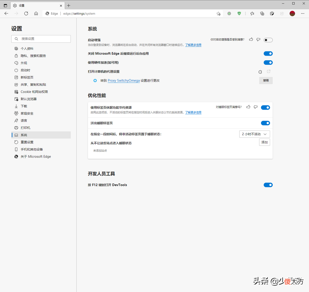The height and width of the screenshot is (292, 309).
Task: Click 添加 button for never-sleep sites
Action: coord(265,142)
